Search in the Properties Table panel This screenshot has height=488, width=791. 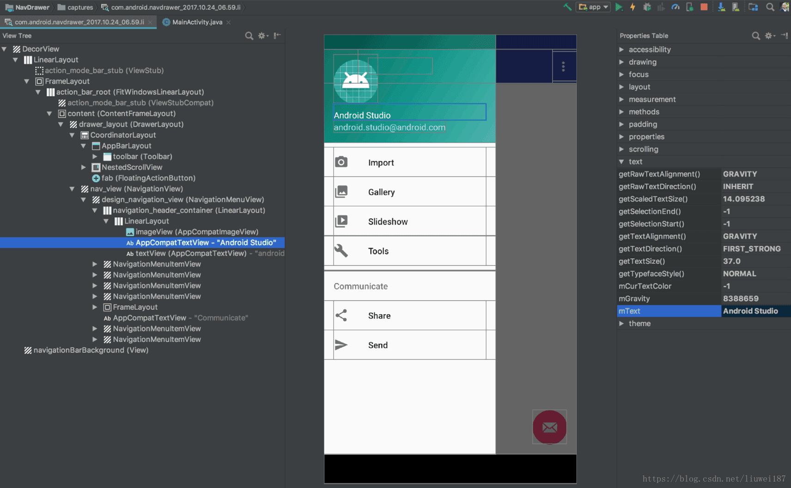[x=756, y=36]
